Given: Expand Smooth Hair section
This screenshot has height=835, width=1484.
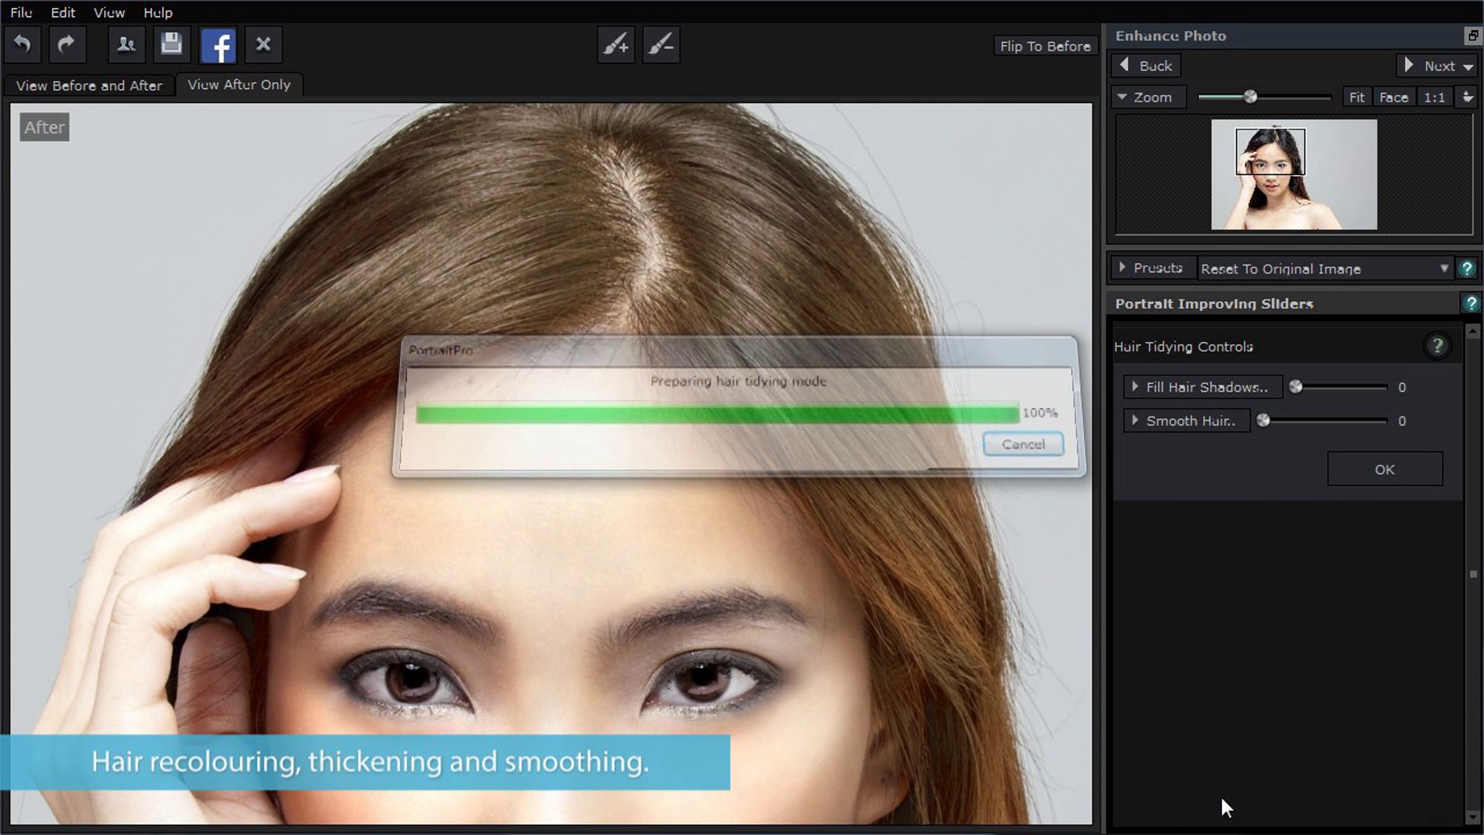Looking at the screenshot, I should (x=1187, y=421).
